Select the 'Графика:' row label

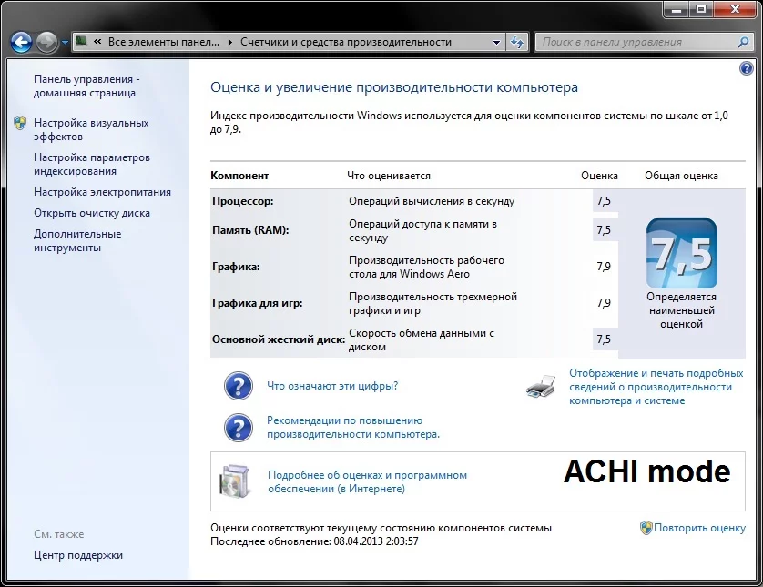(x=236, y=267)
